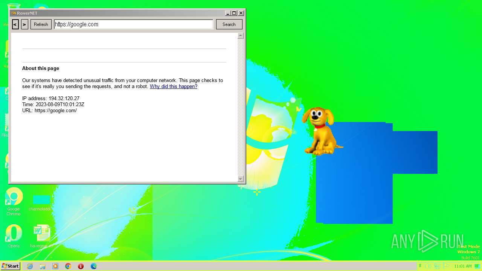The image size is (482, 271).
Task: Show hidden tray icons arrow
Action: (x=420, y=266)
